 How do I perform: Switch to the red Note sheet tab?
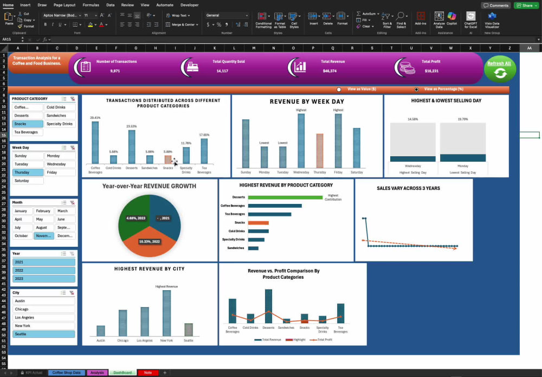pos(148,373)
